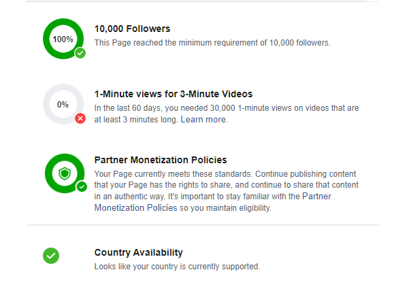Select the bold Partner Monetization Policies heading
The width and height of the screenshot is (411, 304).
point(161,160)
